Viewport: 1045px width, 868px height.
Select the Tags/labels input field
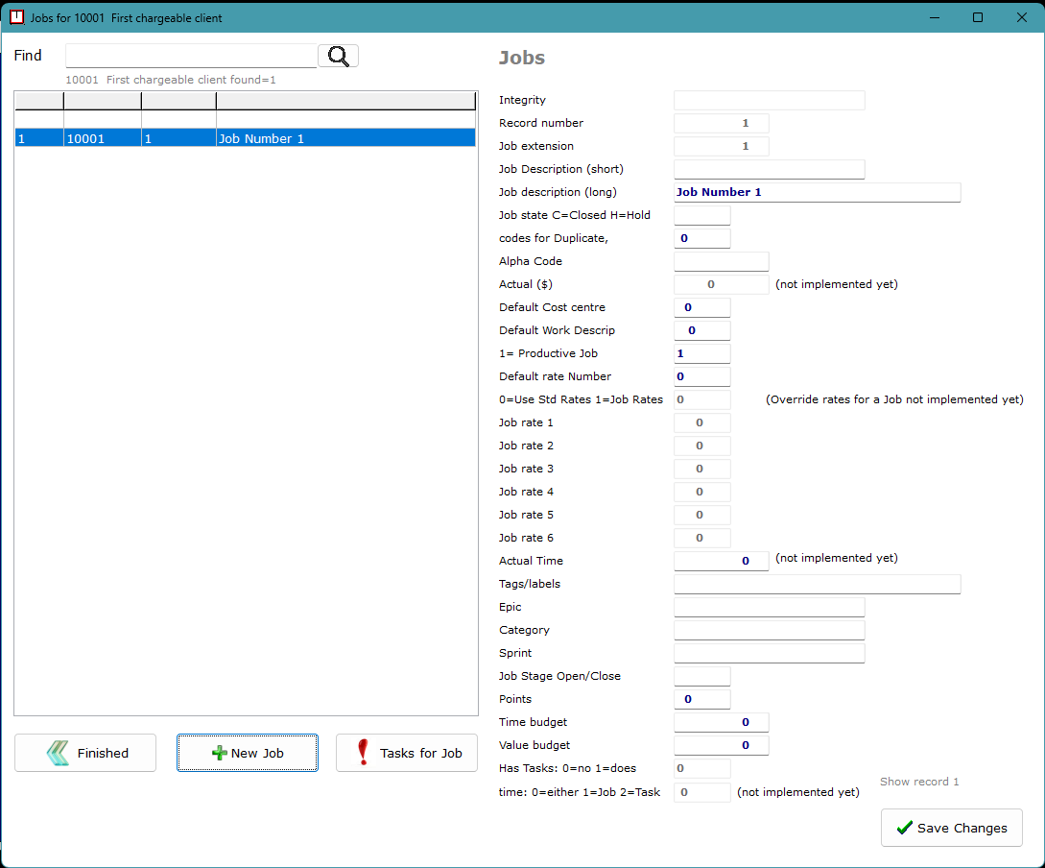[x=817, y=584]
